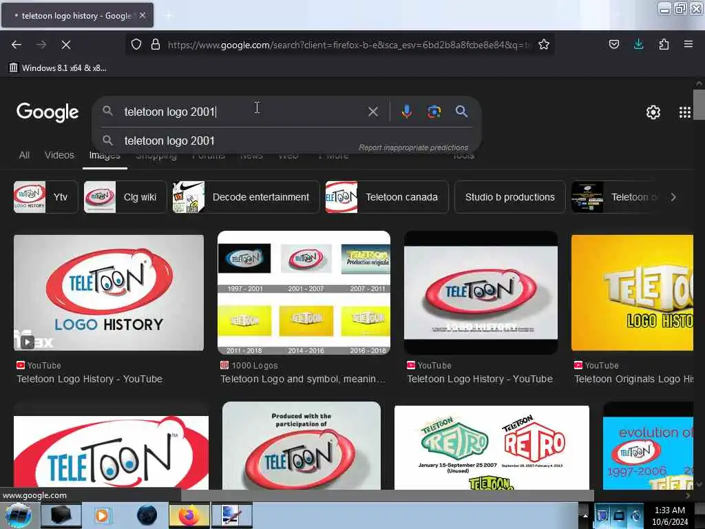Open the 'Produced with the participation of' thumbnail
This screenshot has width=705, height=529.
pos(302,446)
